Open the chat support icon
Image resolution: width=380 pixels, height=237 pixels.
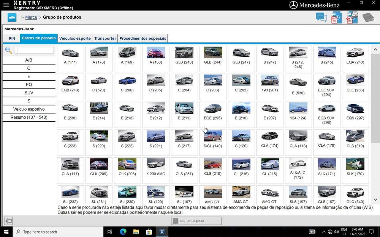click(x=321, y=17)
